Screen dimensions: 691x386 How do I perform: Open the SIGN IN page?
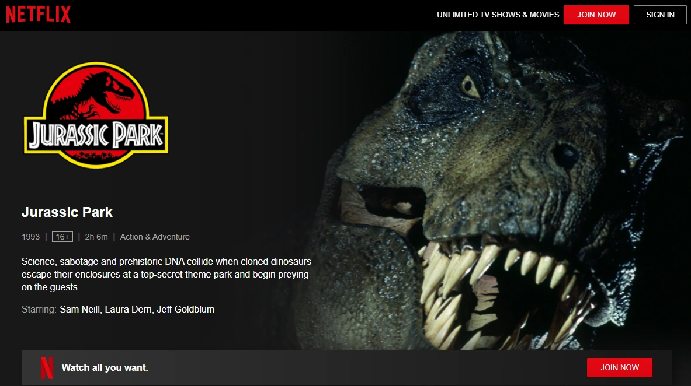(x=659, y=15)
